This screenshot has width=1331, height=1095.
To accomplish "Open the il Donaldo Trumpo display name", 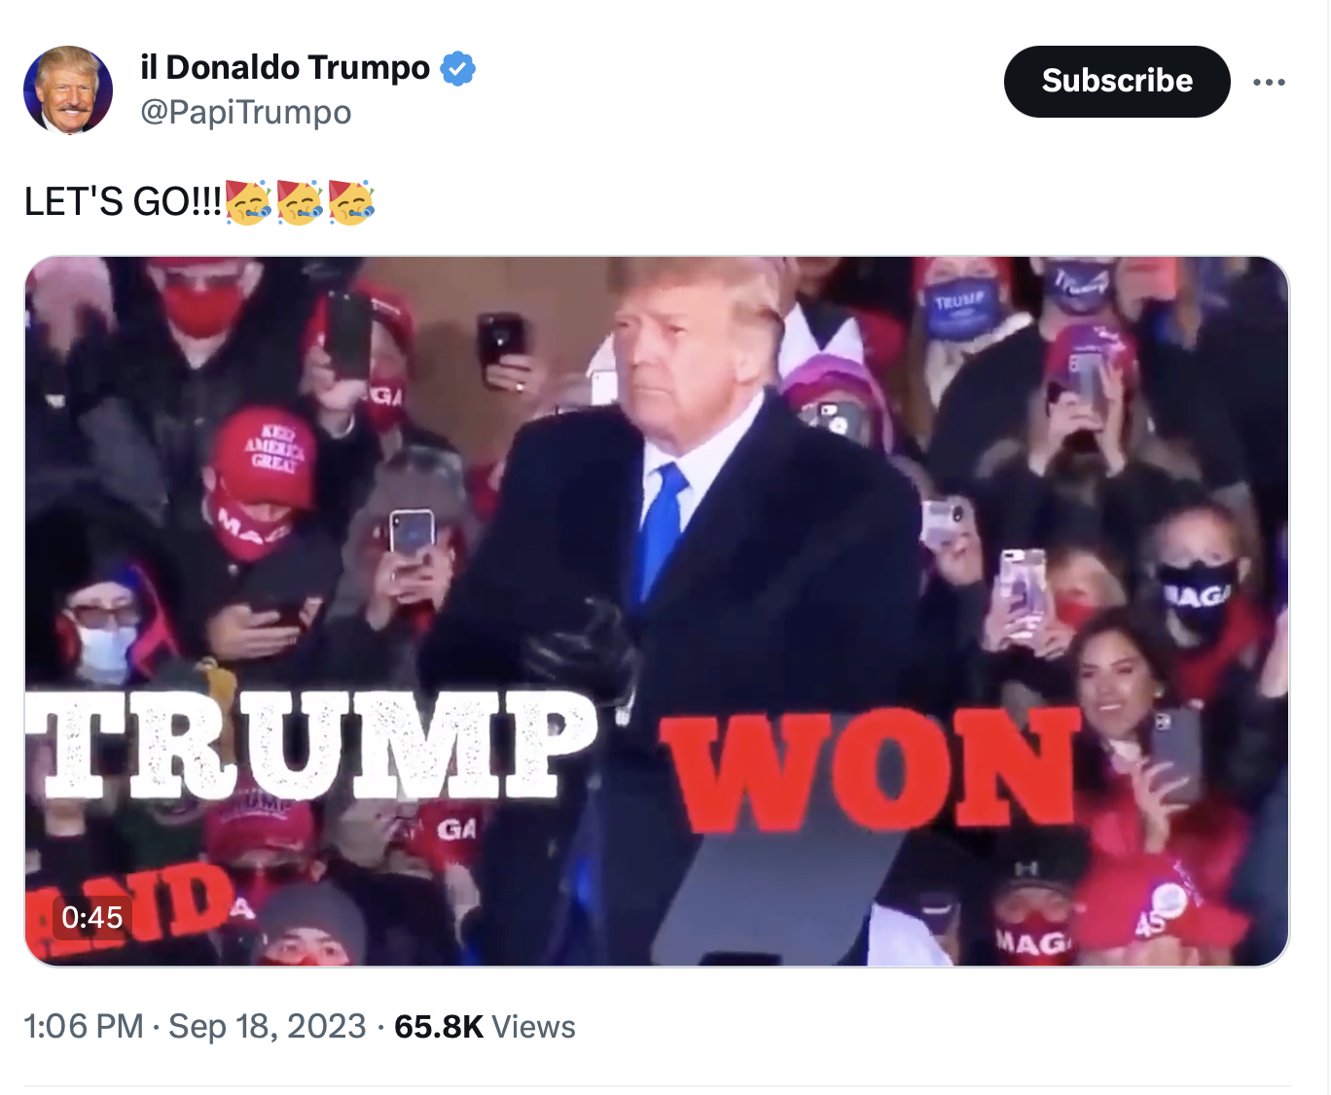I will tap(285, 68).
